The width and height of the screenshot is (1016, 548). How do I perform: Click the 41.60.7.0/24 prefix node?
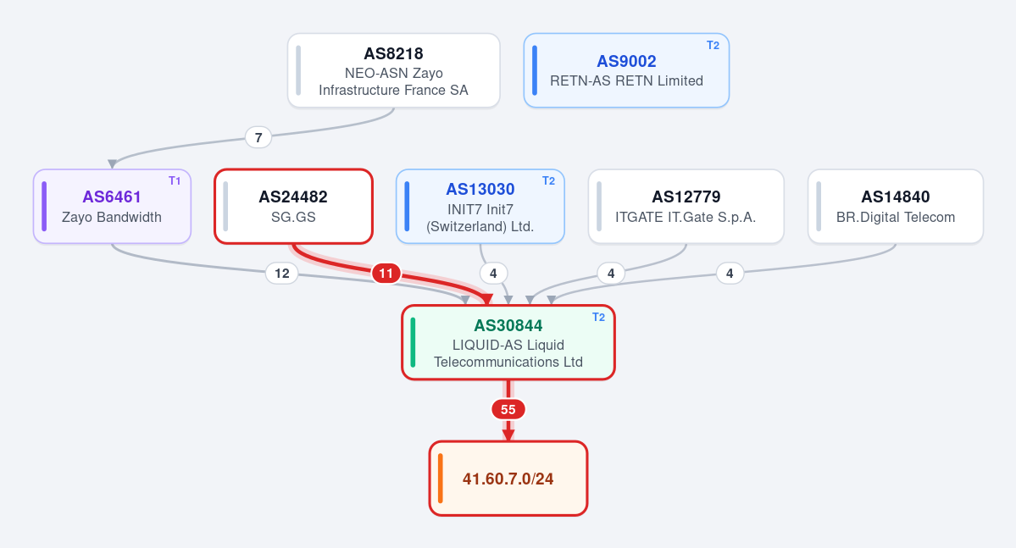pos(508,479)
